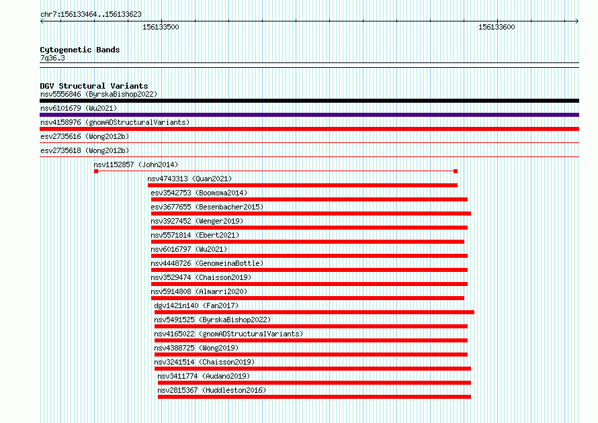
Task: Click the nsv5556846 (ByrskaBishop2022) label
Action: [99, 94]
